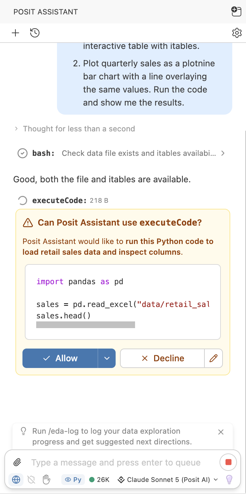Open the Claude Sonnet 5 model dropdown
Viewport: 246px width, 494px height.
tap(168, 480)
